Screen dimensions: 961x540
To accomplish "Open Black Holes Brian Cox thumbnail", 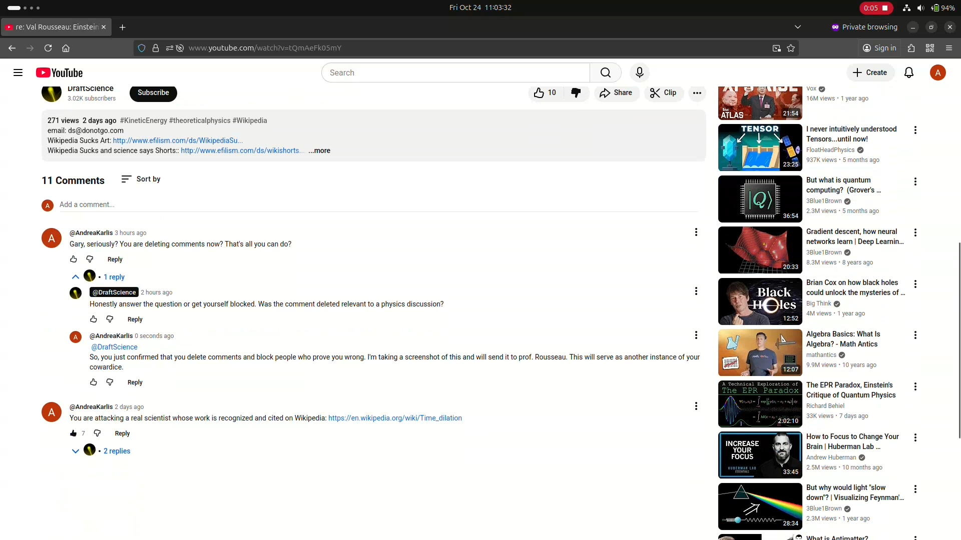I will (x=760, y=301).
